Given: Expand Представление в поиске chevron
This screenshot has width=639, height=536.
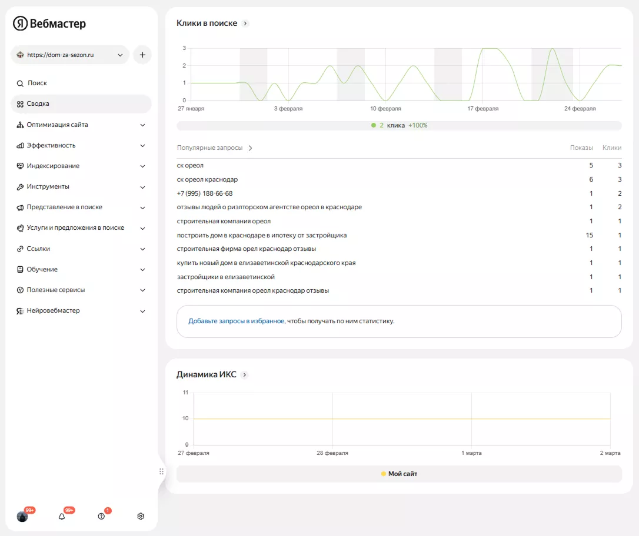Looking at the screenshot, I should pos(142,207).
